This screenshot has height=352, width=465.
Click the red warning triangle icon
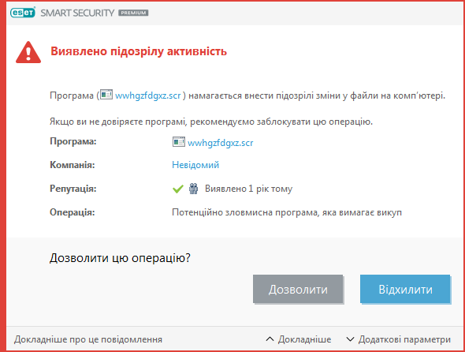click(x=28, y=53)
